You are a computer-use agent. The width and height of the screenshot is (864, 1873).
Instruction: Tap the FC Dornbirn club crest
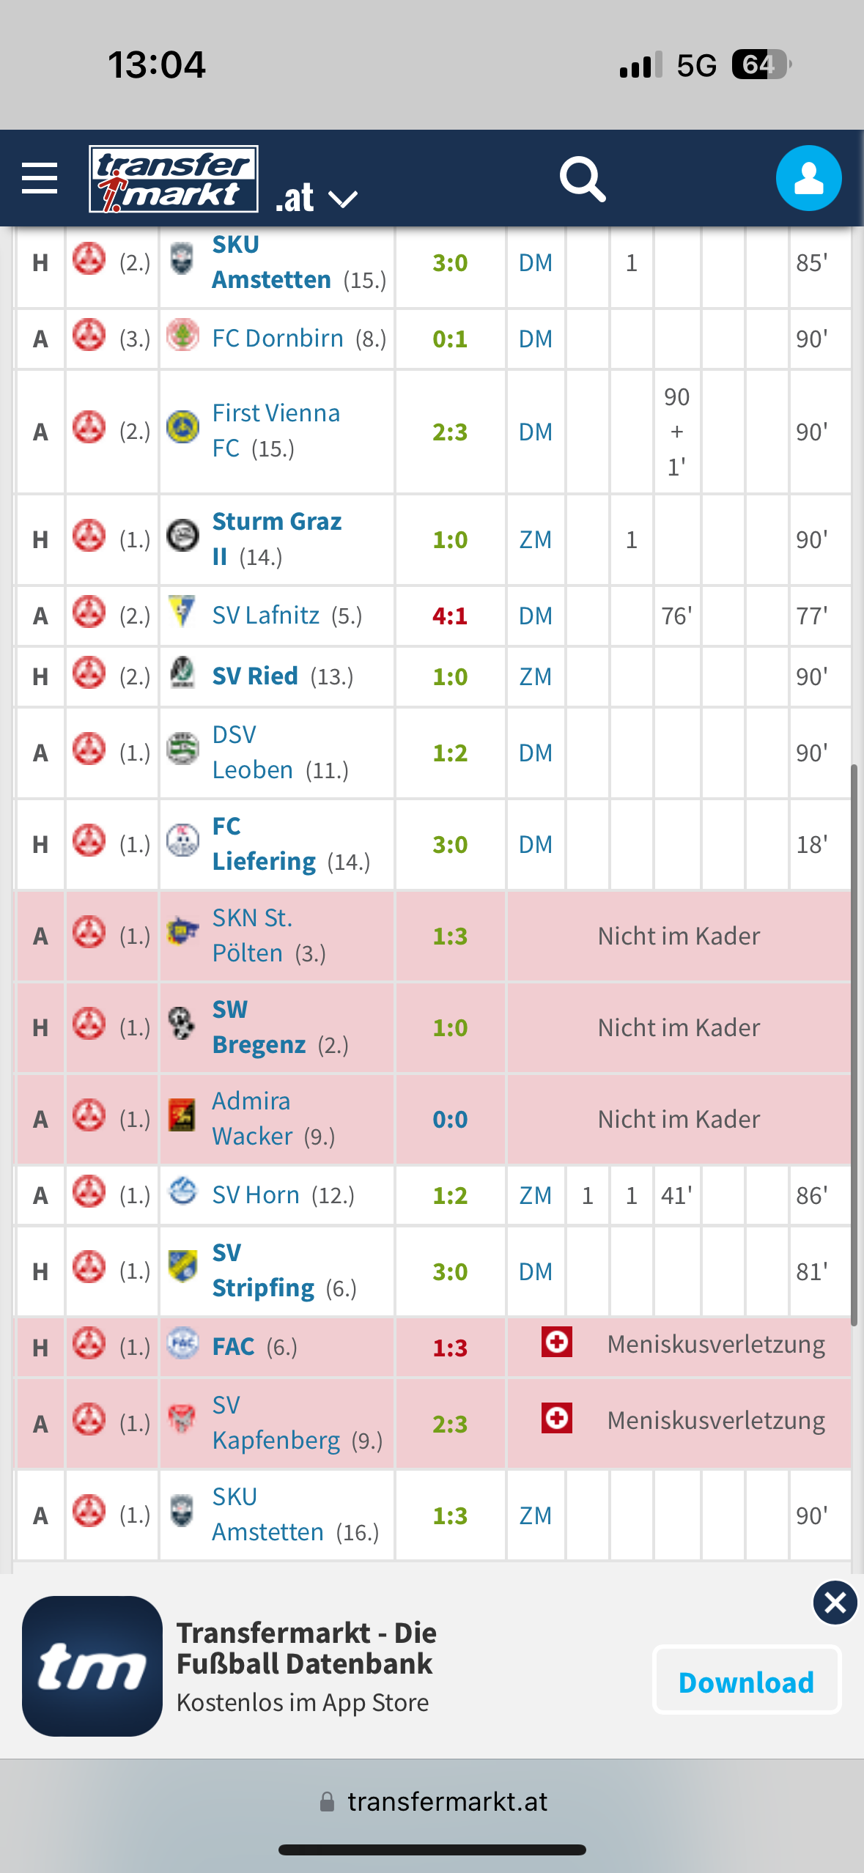click(x=182, y=336)
